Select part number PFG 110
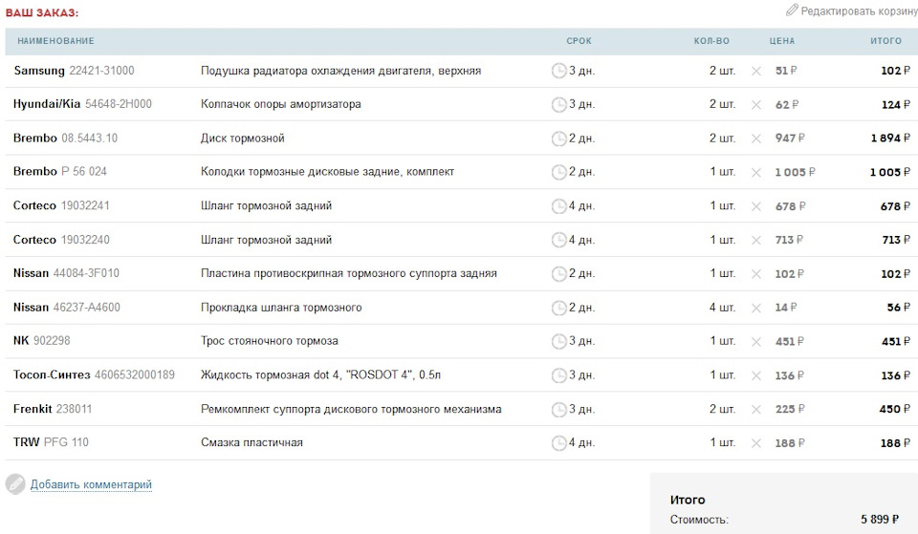 tap(66, 442)
